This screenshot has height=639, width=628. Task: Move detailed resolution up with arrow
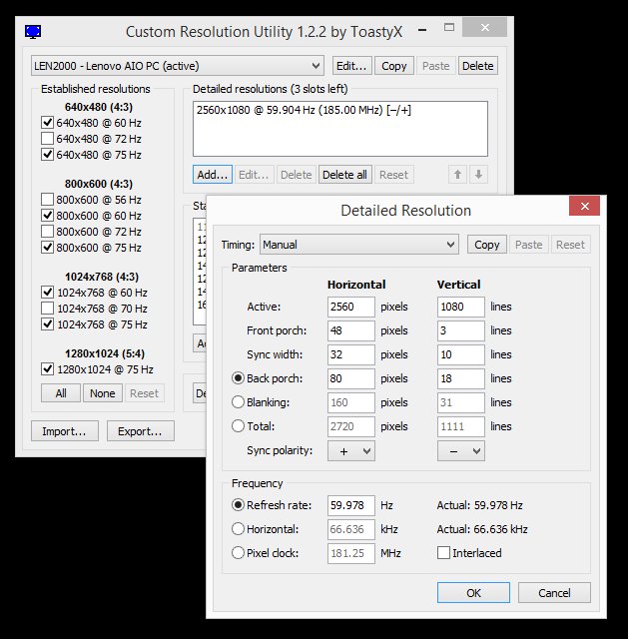click(457, 175)
